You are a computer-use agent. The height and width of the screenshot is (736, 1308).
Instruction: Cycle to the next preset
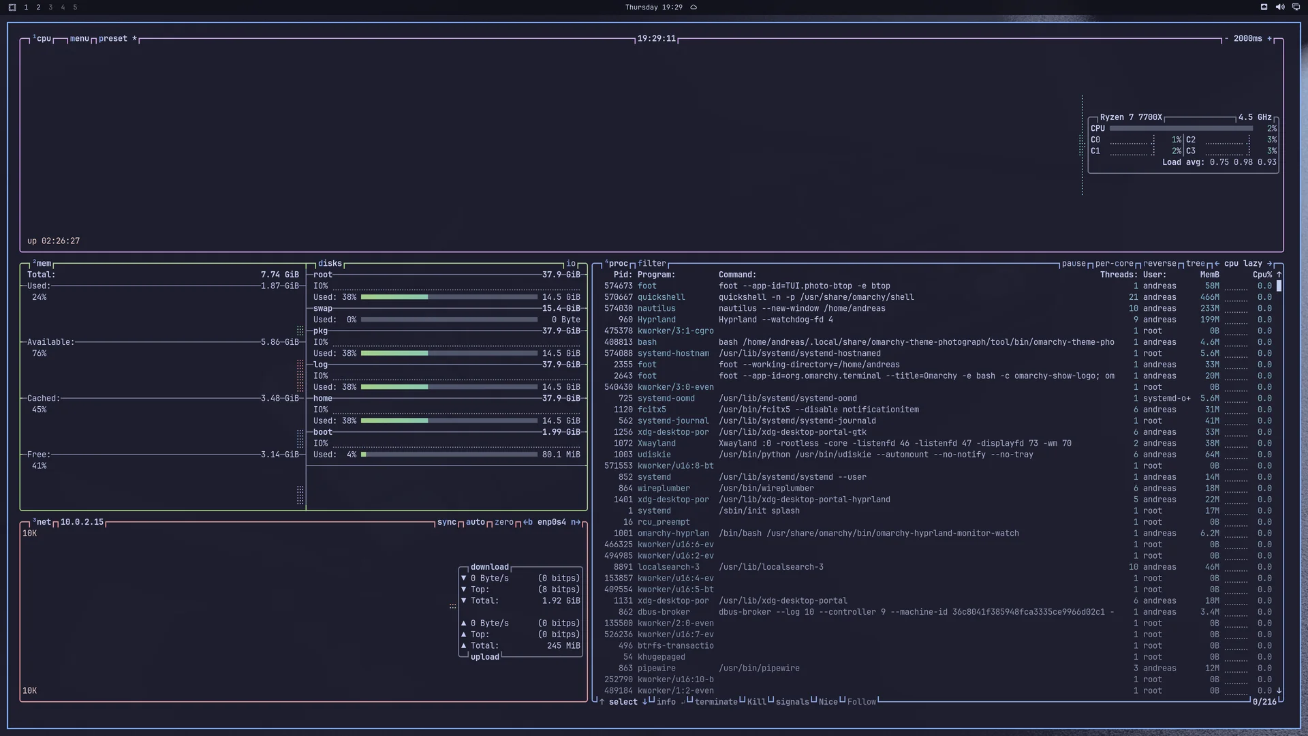pyautogui.click(x=113, y=39)
